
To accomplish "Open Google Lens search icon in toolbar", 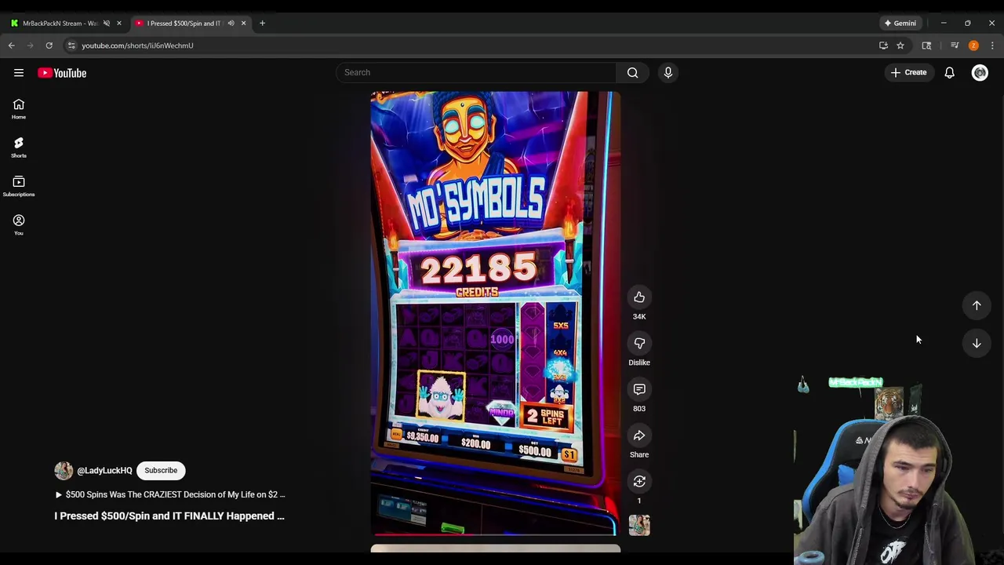I will coord(926,46).
